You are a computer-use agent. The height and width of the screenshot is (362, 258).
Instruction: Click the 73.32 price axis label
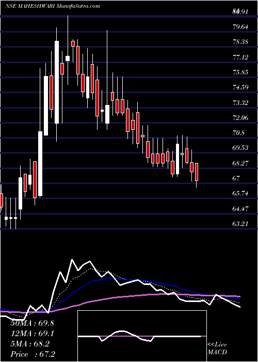pos(240,102)
